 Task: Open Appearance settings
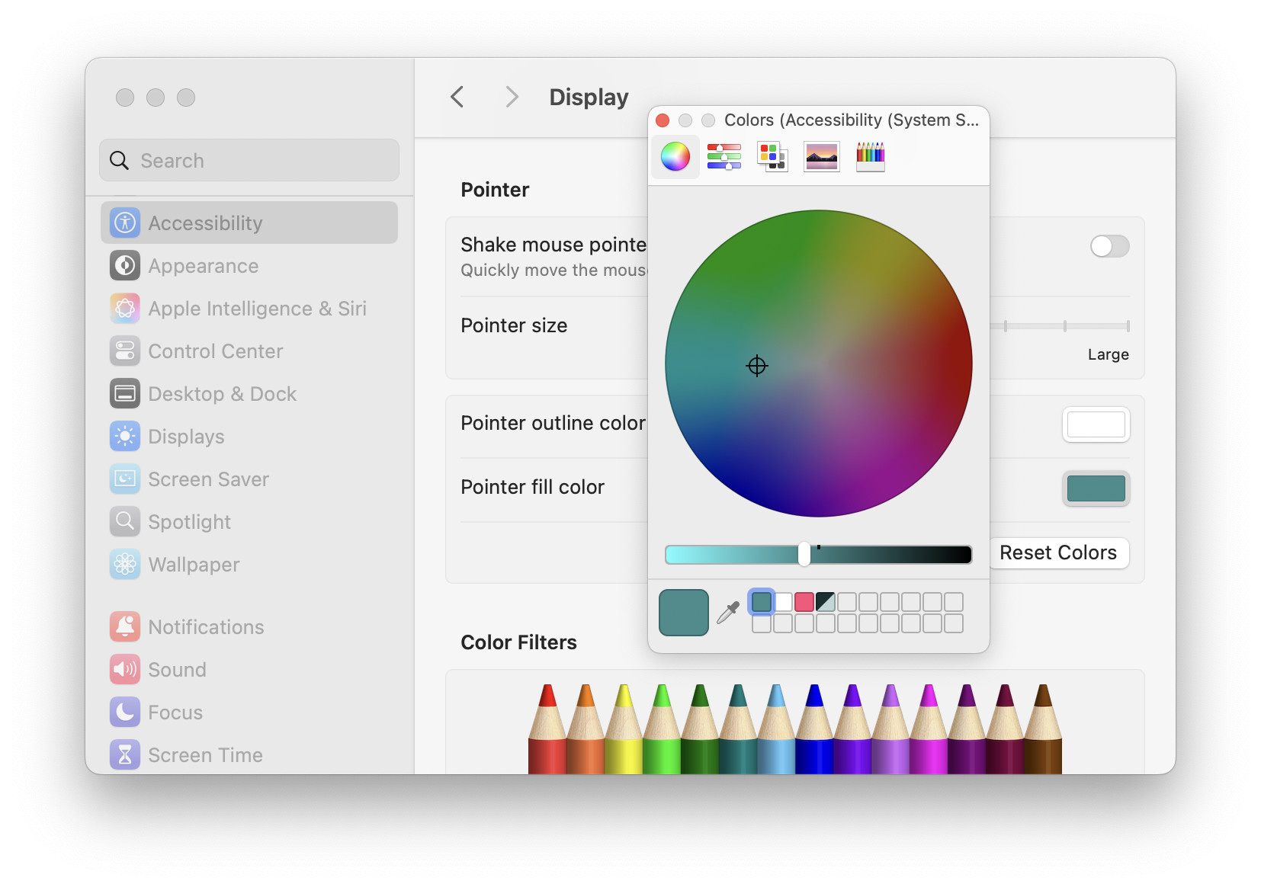249,266
